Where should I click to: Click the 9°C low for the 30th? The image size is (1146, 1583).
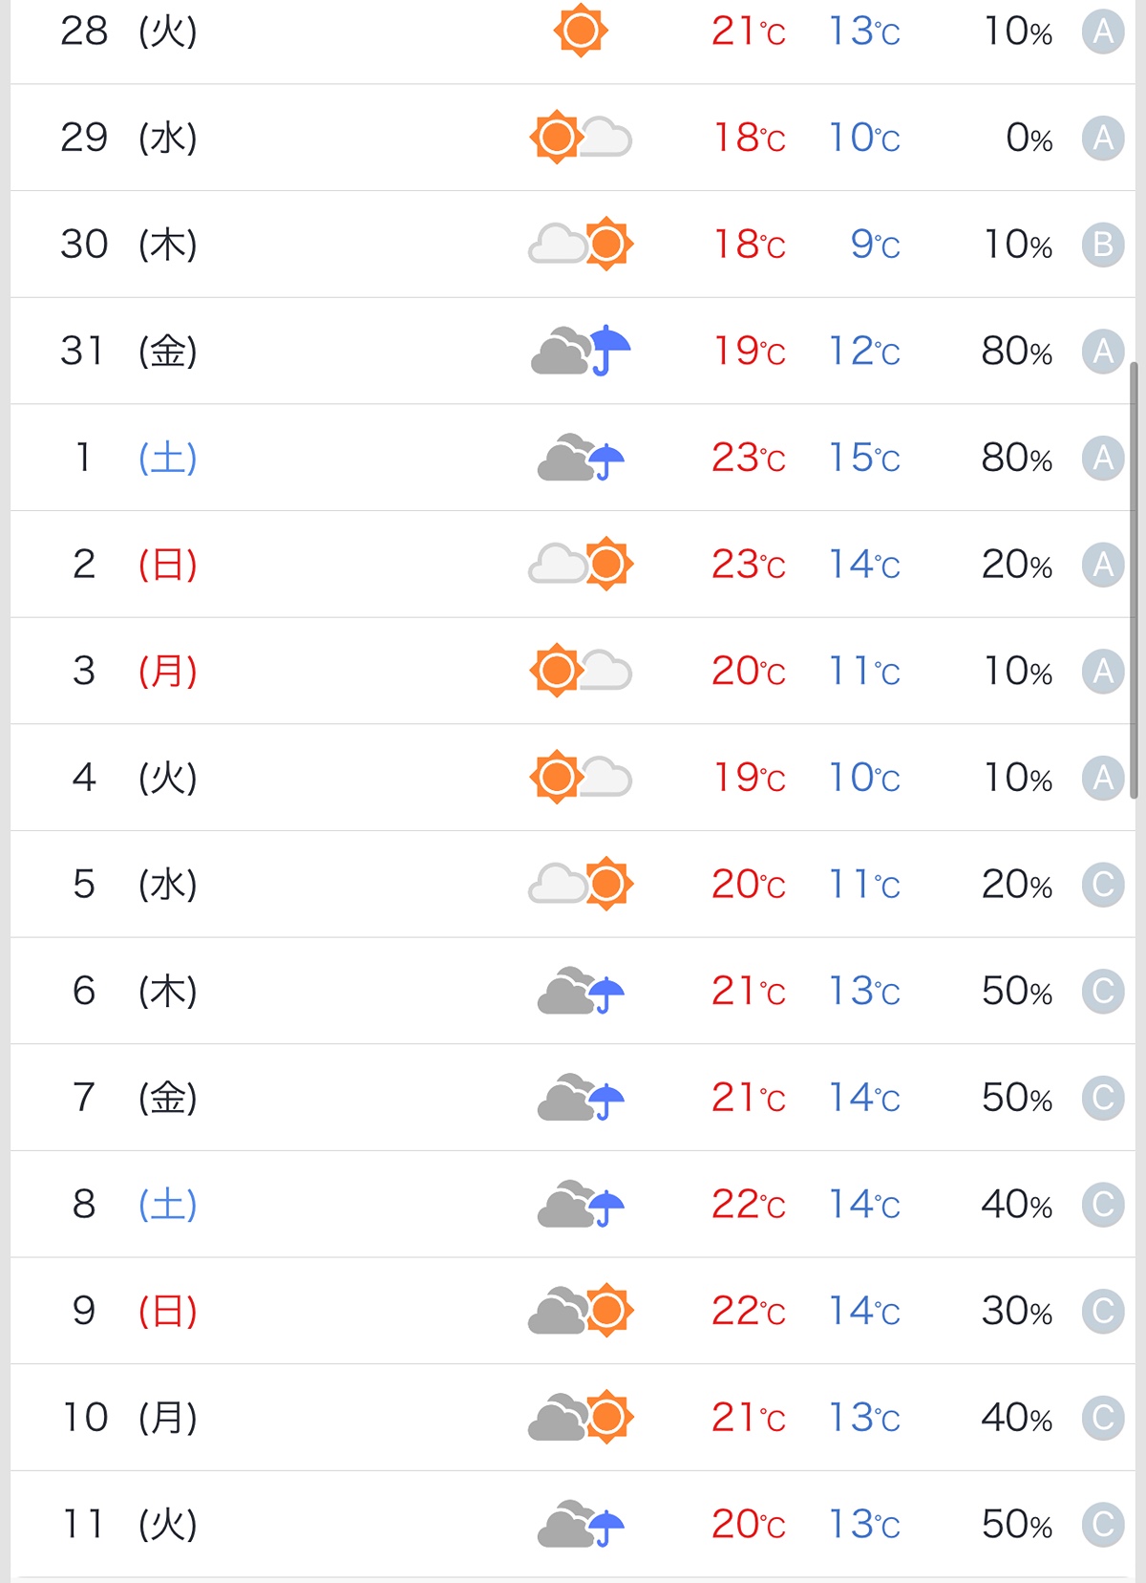click(875, 245)
